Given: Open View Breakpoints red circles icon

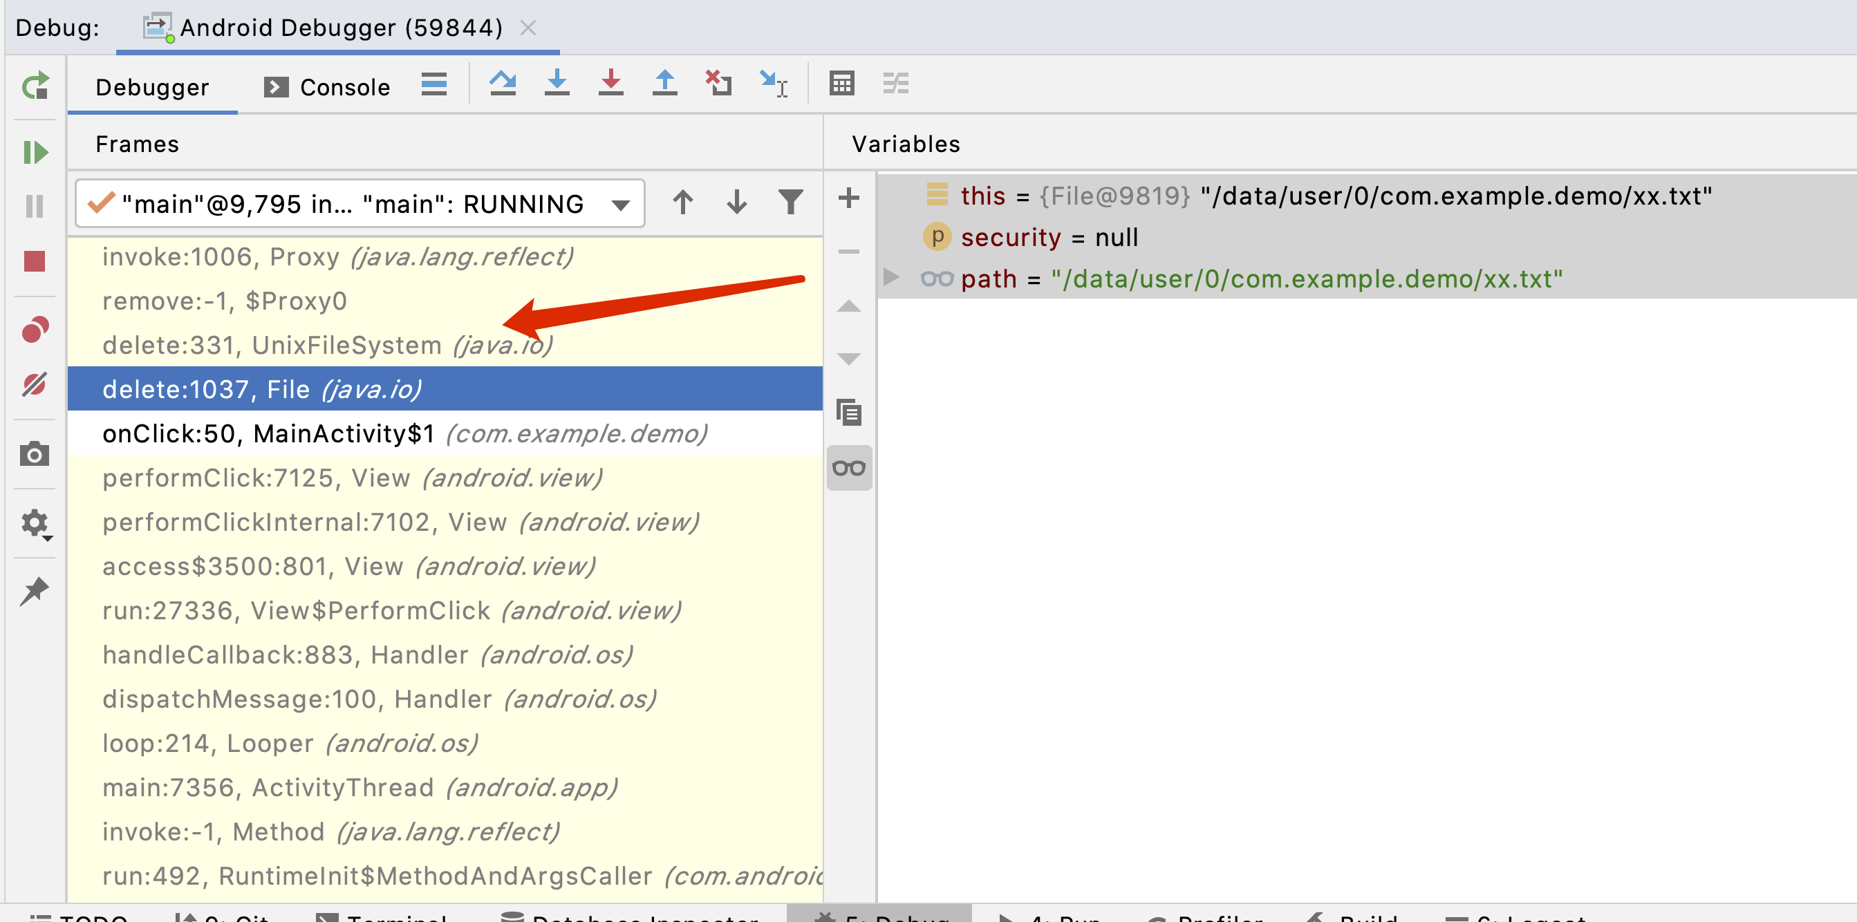Looking at the screenshot, I should tap(35, 330).
